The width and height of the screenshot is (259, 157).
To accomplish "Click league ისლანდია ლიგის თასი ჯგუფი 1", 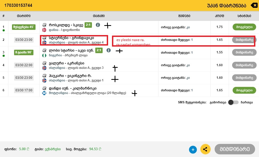I will [x=76, y=81].
